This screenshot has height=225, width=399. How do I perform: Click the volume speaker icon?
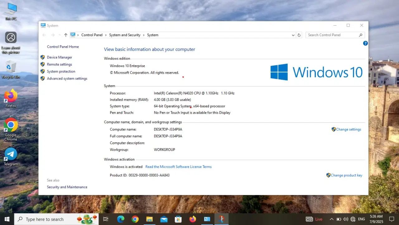[346, 219]
